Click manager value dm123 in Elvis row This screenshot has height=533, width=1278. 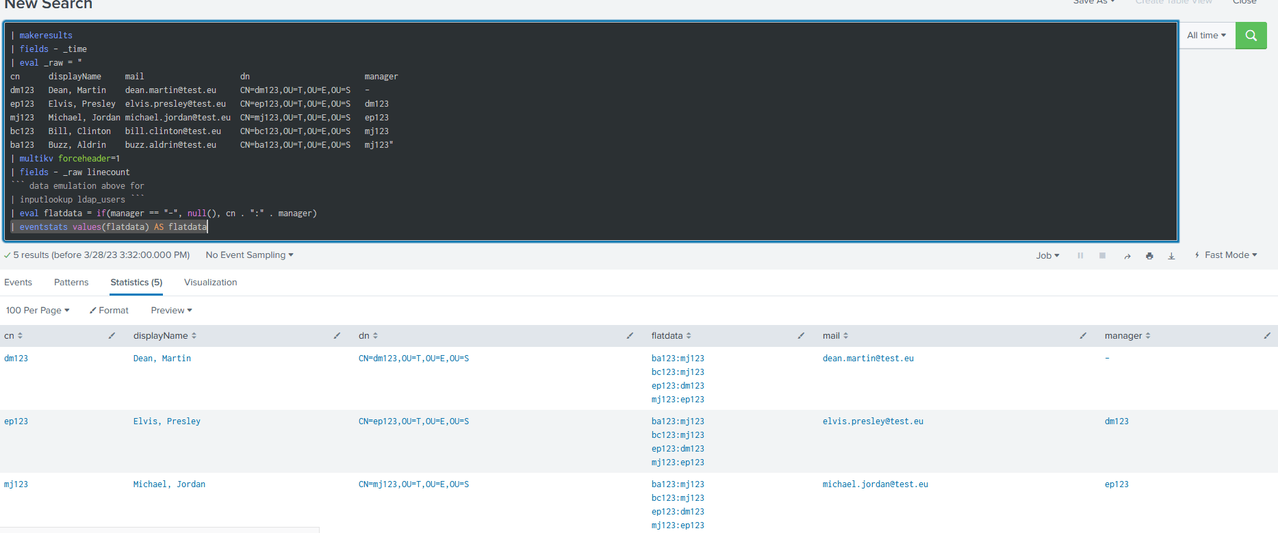[1116, 421]
